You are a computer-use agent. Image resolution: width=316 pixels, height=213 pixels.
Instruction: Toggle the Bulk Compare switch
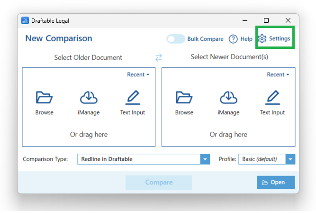coord(176,39)
